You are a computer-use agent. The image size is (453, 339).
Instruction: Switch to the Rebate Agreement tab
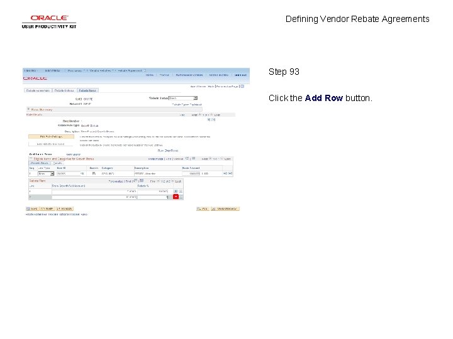tap(38, 90)
